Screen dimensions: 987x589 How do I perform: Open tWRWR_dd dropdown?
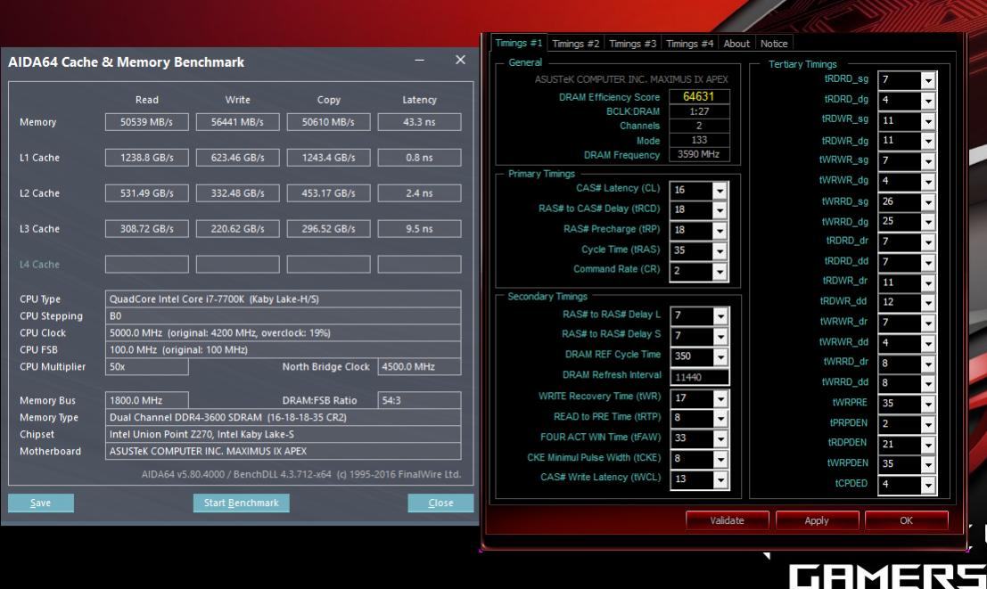tap(928, 344)
